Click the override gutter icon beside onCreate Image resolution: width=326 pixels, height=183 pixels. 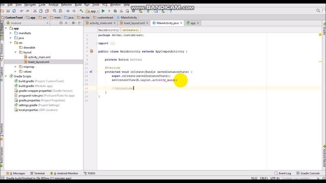click(x=91, y=72)
